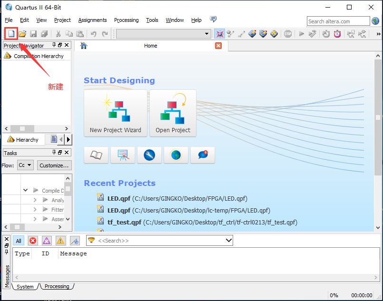Toggle the All messages filter

pyautogui.click(x=19, y=241)
